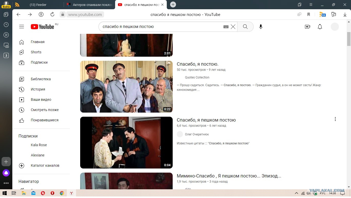351x198 pixels.
Task: Go forward in browser history
Action: click(x=30, y=15)
